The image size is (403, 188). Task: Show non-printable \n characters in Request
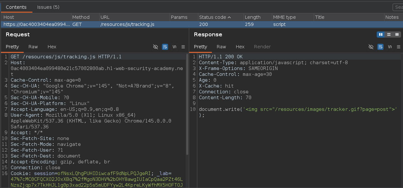point(174,47)
